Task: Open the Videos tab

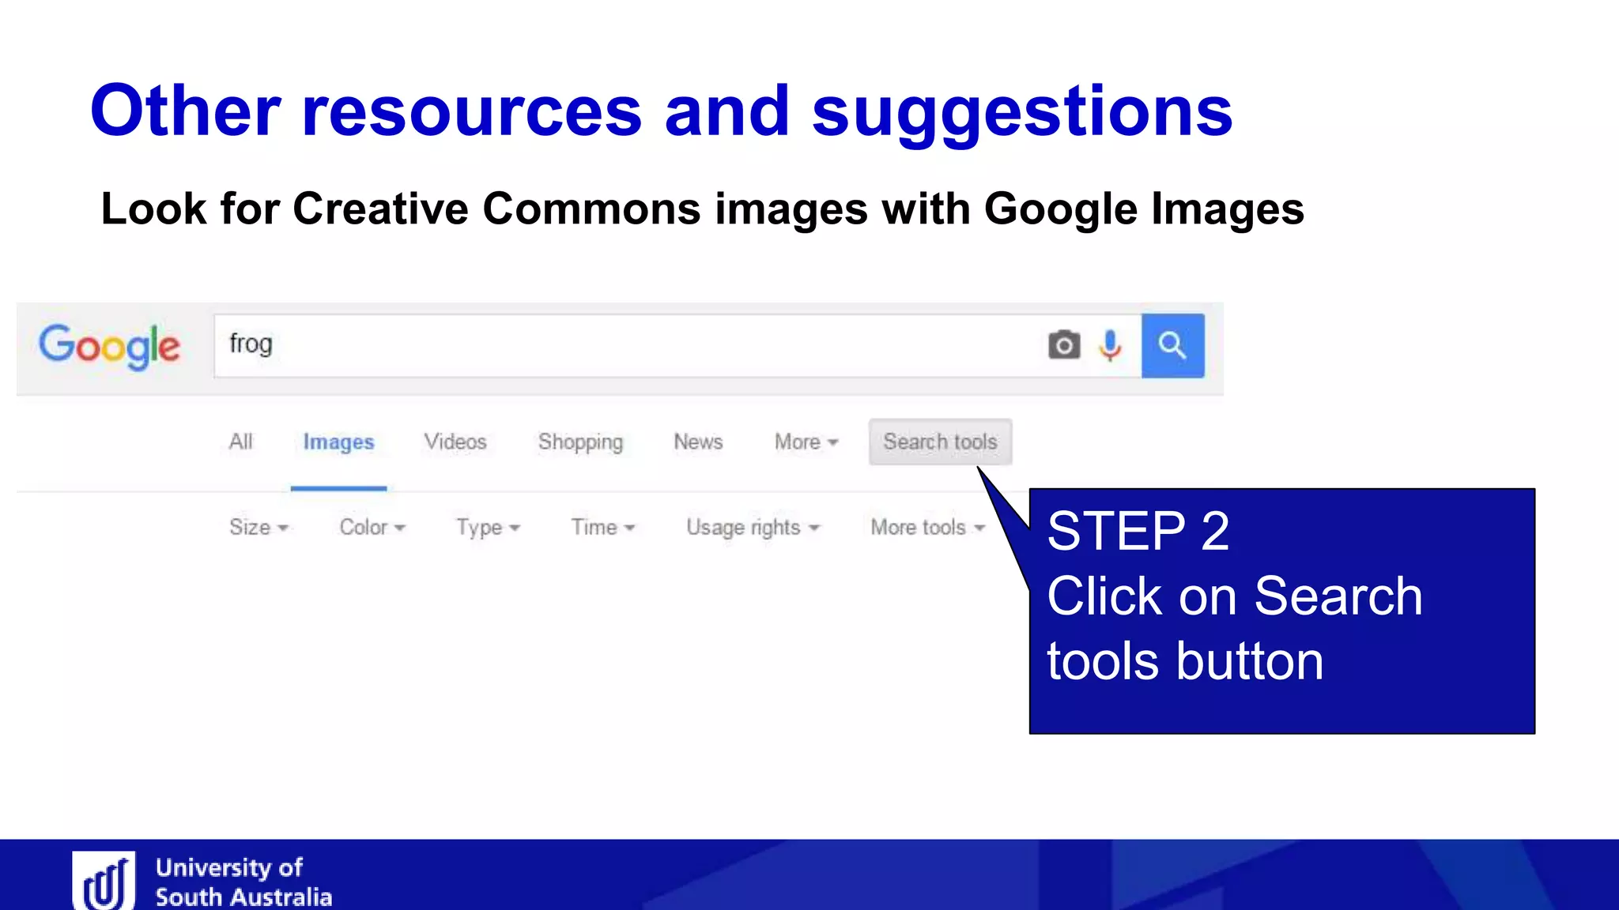Action: click(455, 442)
